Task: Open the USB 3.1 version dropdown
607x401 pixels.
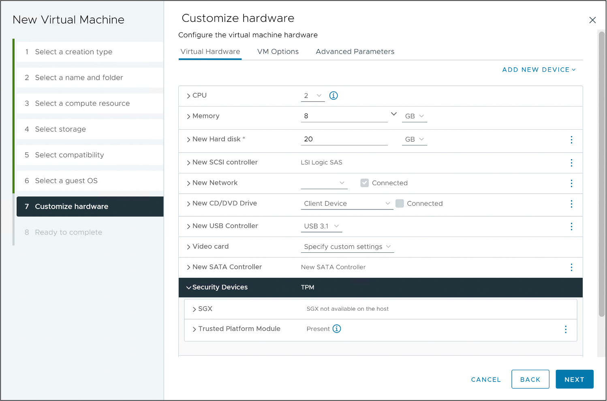Action: [x=322, y=226]
